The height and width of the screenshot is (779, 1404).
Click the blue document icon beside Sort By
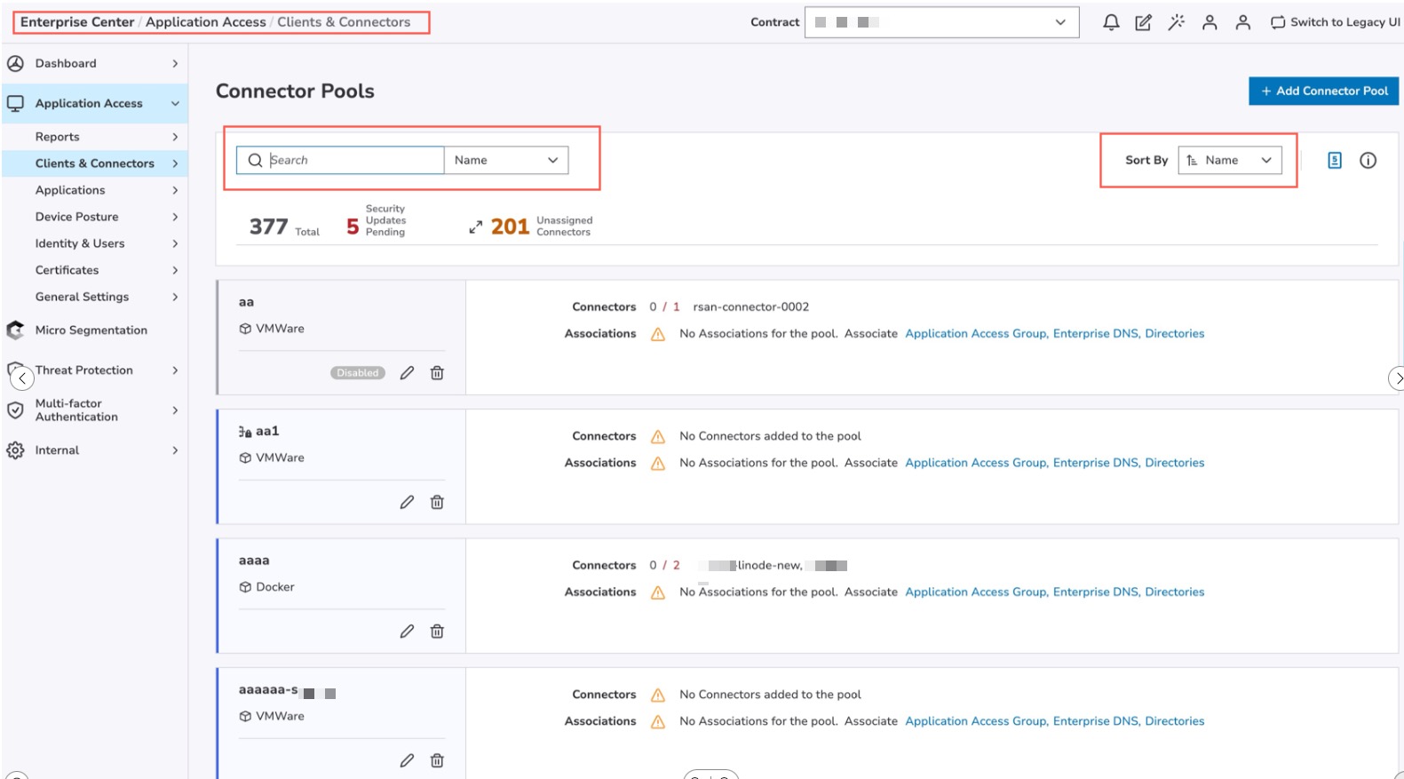[x=1334, y=160]
